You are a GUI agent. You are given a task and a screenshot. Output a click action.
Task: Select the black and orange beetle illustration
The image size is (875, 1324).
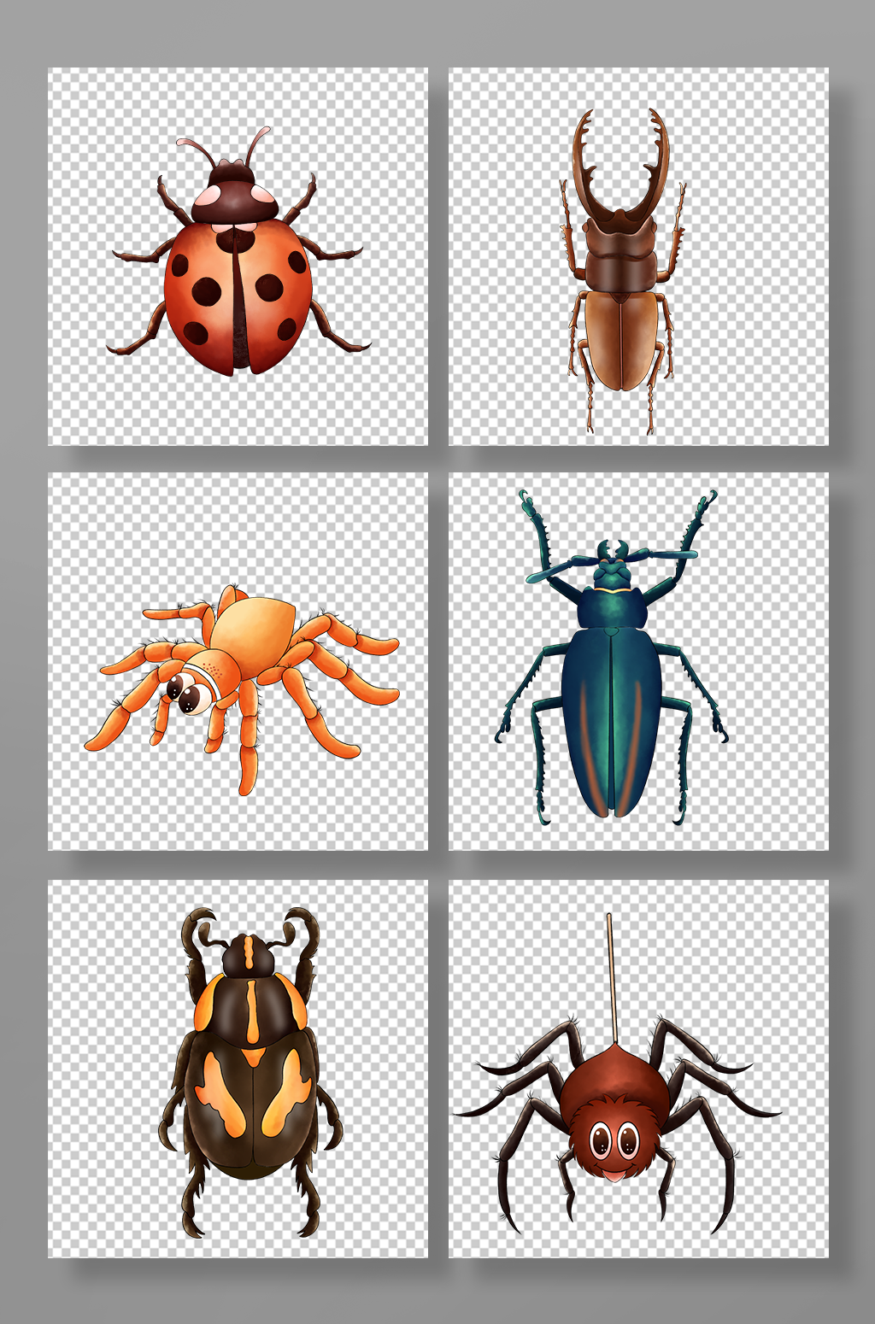click(250, 1072)
